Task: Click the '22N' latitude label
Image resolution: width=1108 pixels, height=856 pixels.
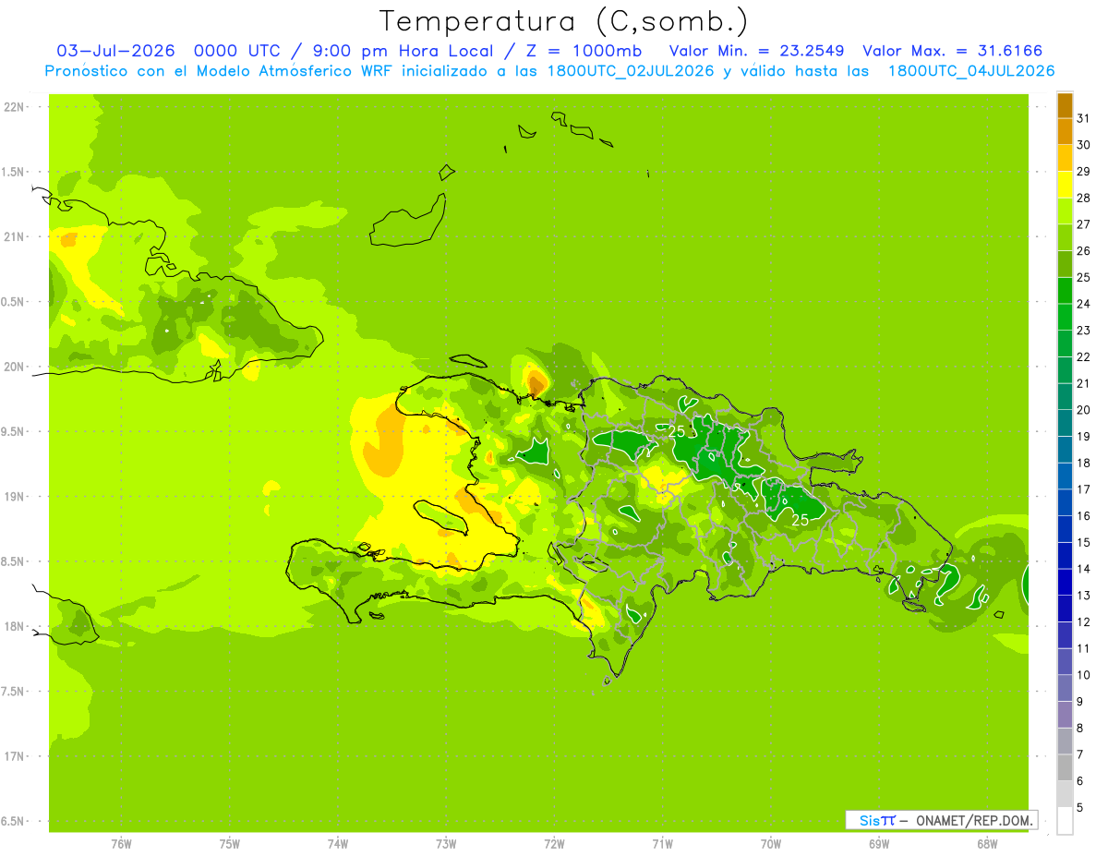Action: click(x=13, y=107)
